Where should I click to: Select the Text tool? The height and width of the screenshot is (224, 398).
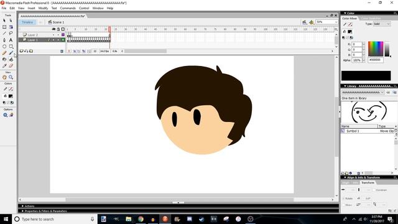(11, 40)
